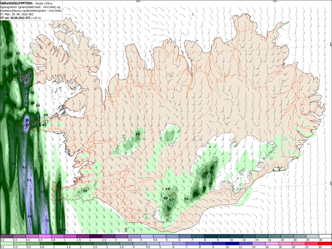Select the deep blue swatch starting at 10 in lower legend
This screenshot has height=249, width=332.
pyautogui.click(x=232, y=244)
